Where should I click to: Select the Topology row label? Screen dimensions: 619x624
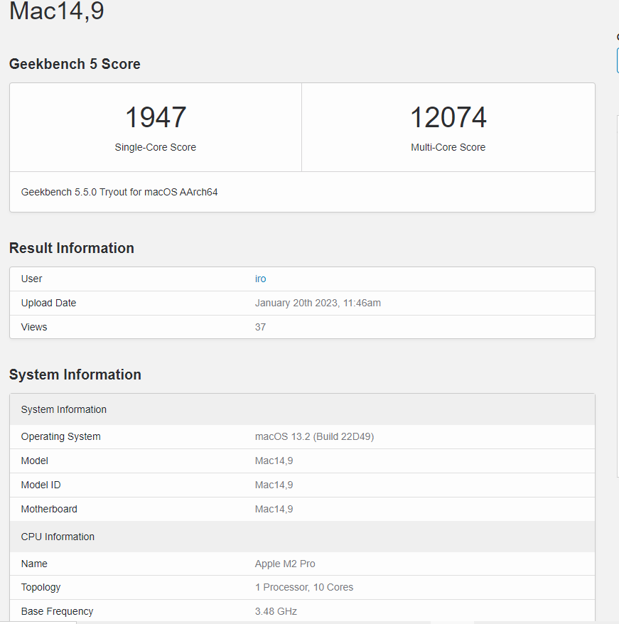click(x=41, y=587)
